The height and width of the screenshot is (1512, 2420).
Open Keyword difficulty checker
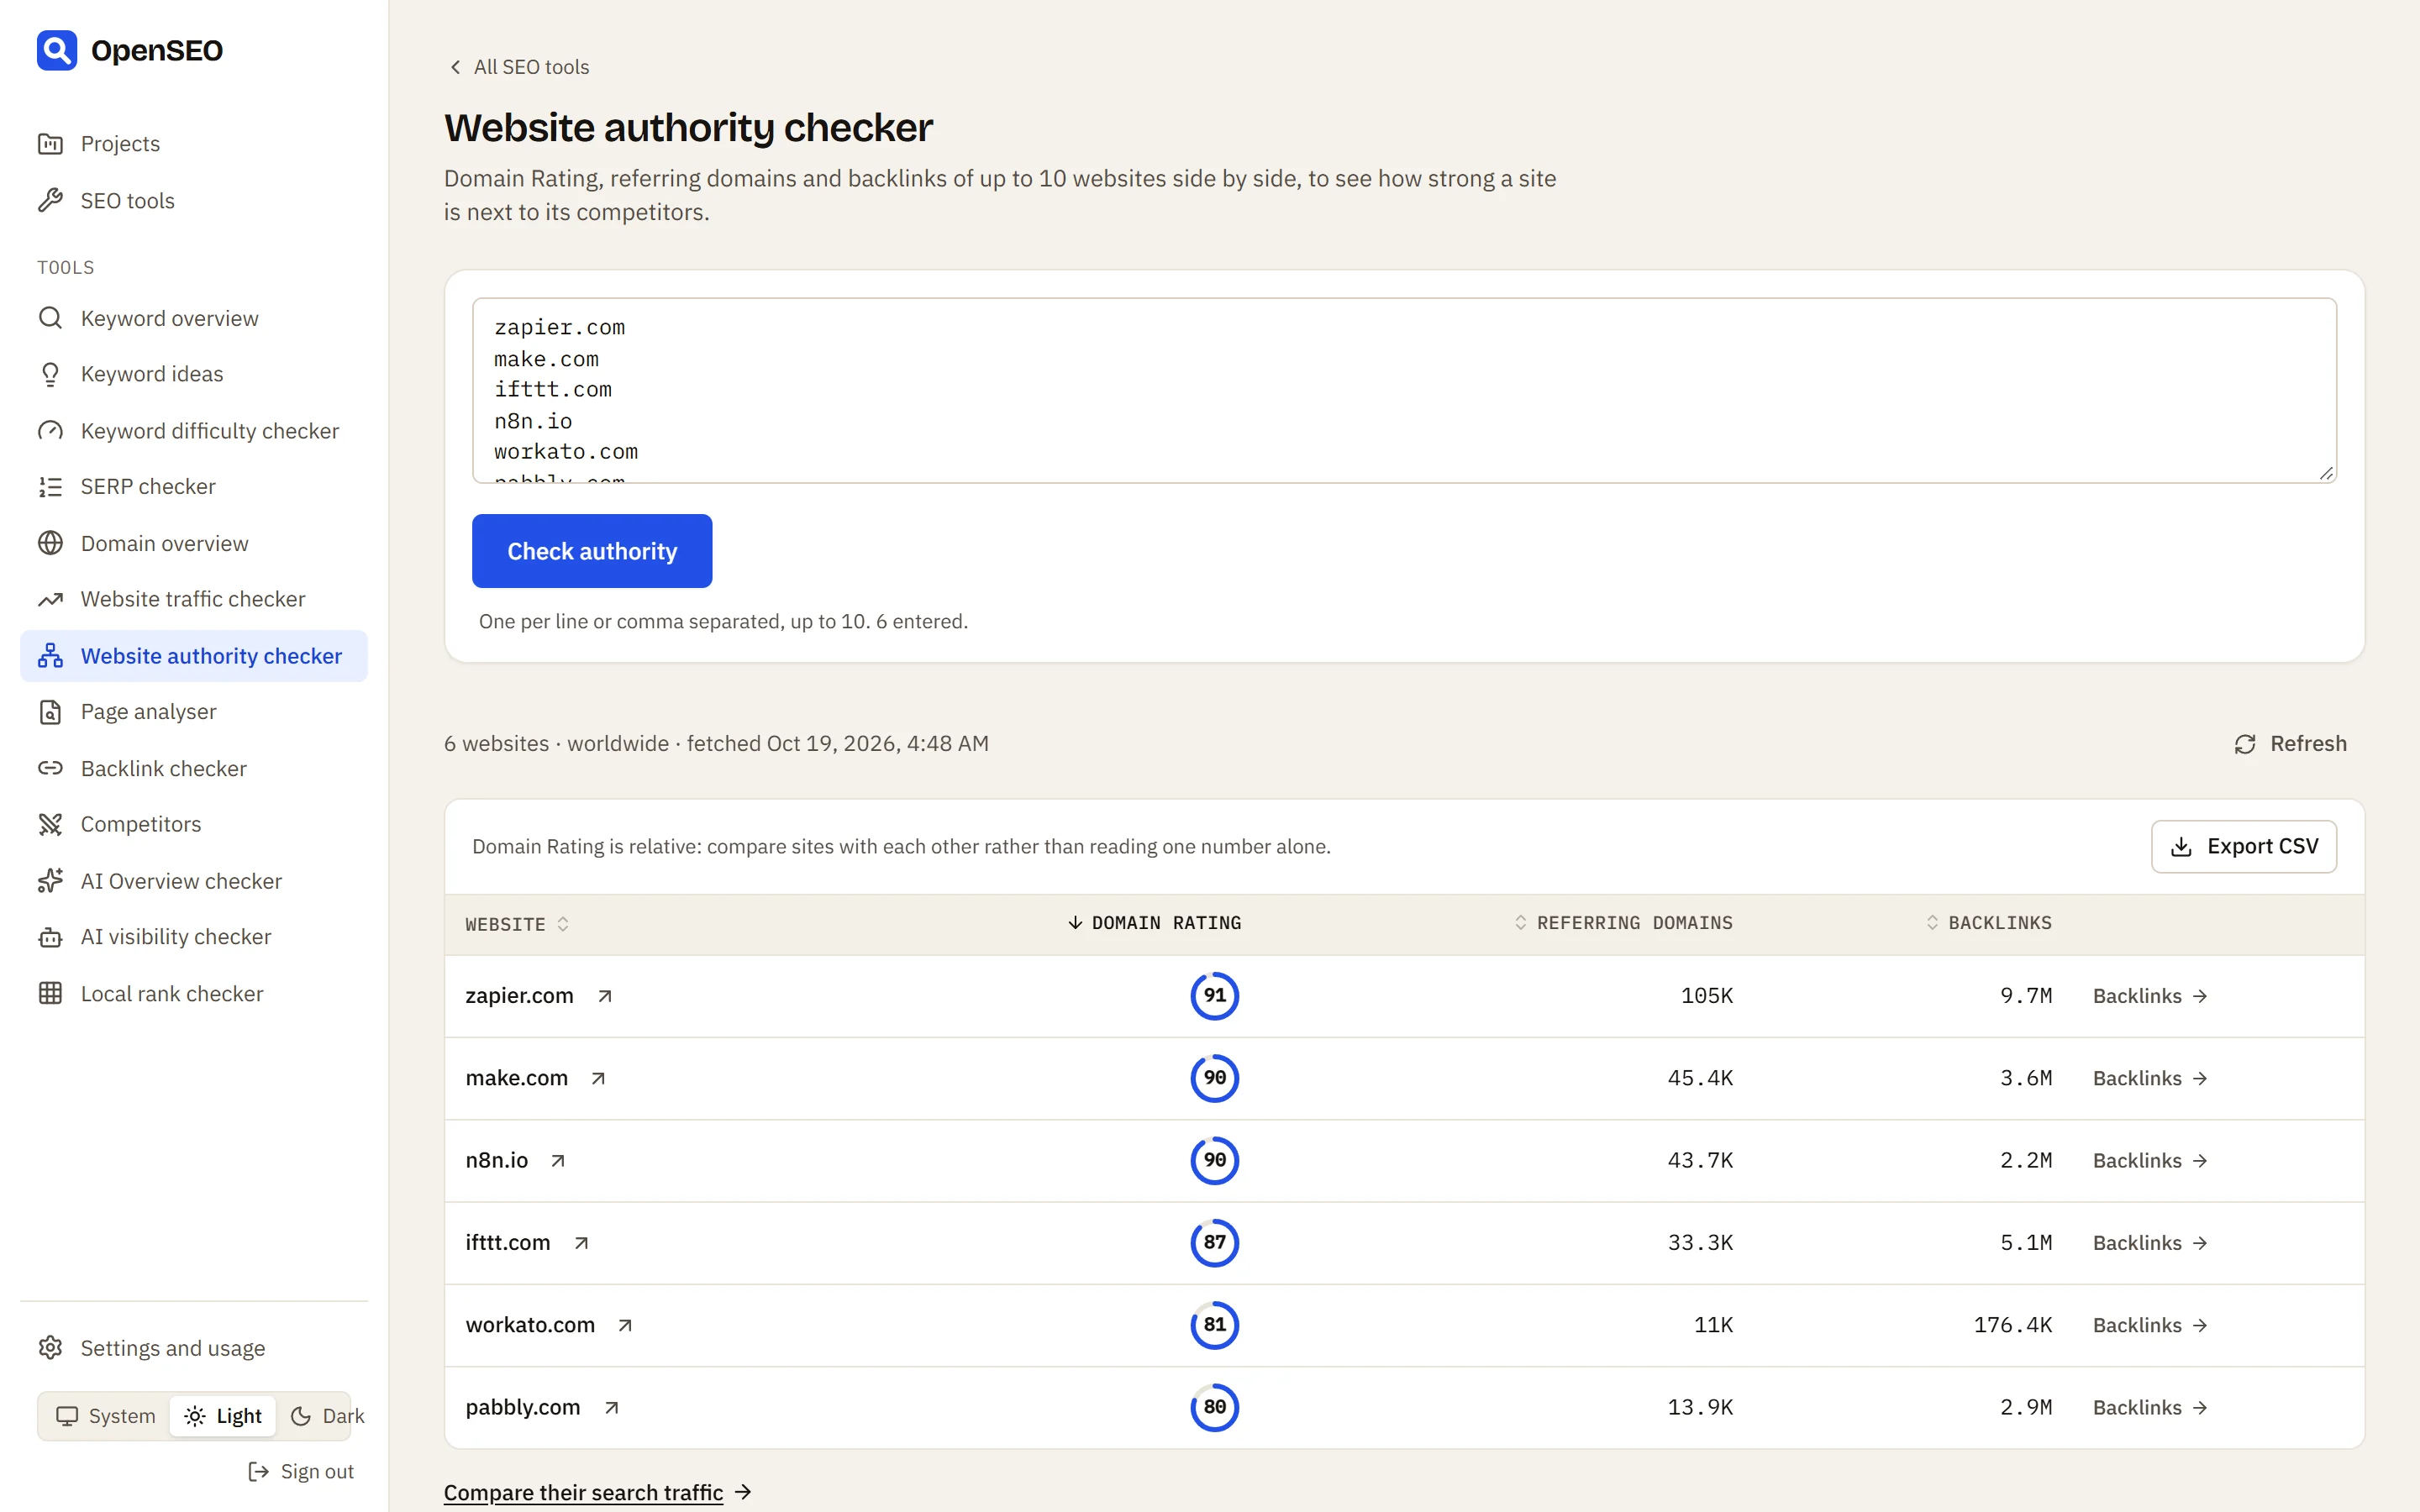[194, 431]
